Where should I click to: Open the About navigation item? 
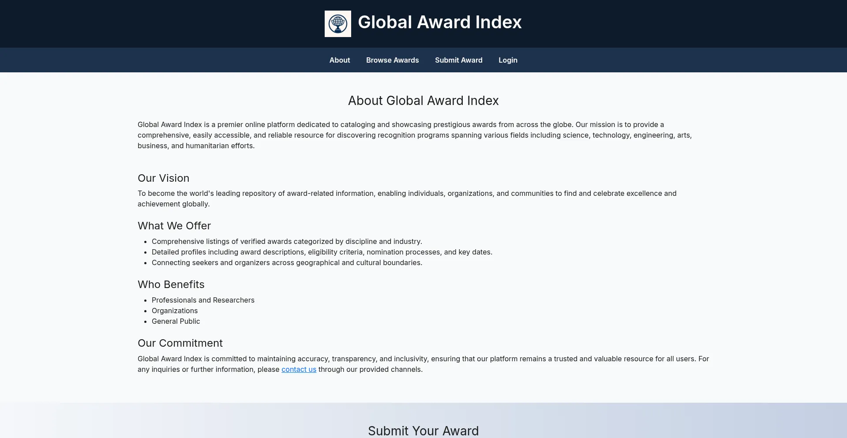[x=339, y=60]
